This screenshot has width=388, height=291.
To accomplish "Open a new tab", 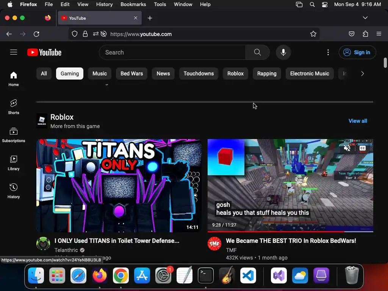I will tap(150, 18).
